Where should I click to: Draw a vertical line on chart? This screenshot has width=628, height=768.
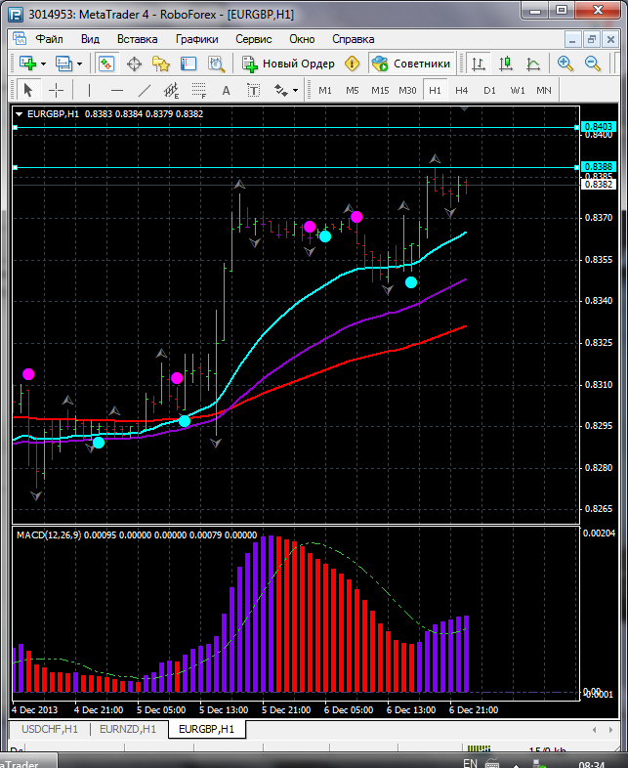(x=89, y=90)
